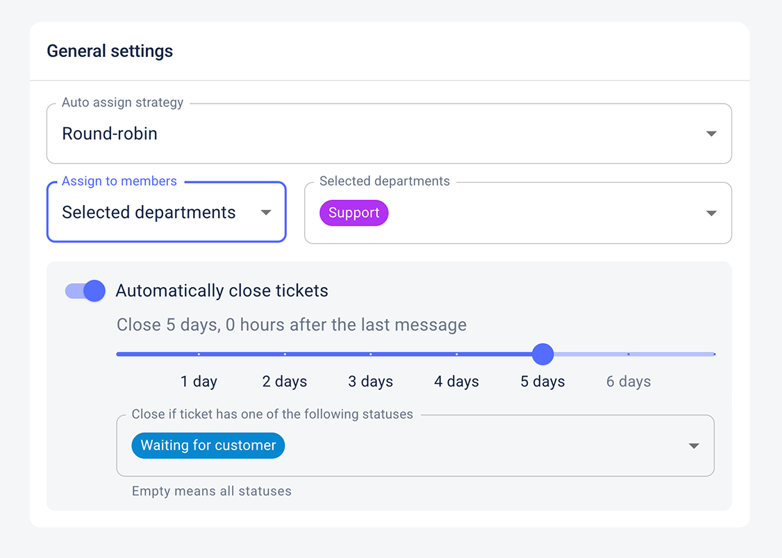Expand the ticket statuses dropdown arrow
Screen dimensions: 782x558
(x=693, y=446)
